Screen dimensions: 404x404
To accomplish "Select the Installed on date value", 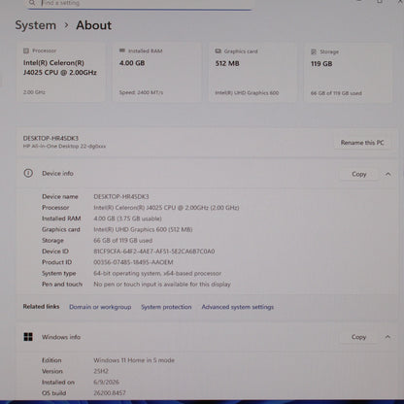I will click(106, 382).
